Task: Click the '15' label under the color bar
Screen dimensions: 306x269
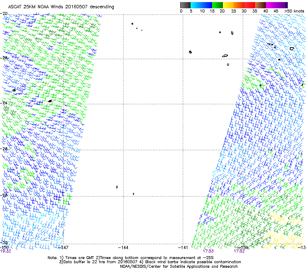Action: click(x=212, y=11)
